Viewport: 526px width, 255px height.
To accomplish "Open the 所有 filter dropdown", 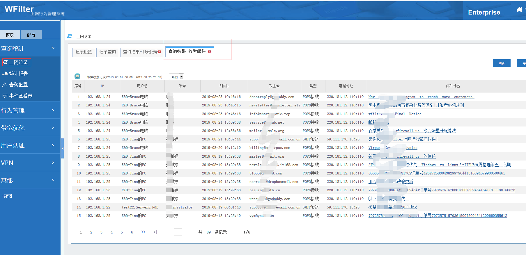I will coord(181,77).
